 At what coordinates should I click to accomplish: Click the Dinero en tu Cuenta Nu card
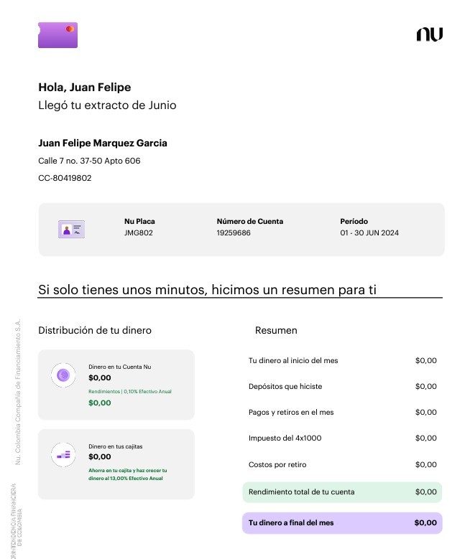click(116, 385)
